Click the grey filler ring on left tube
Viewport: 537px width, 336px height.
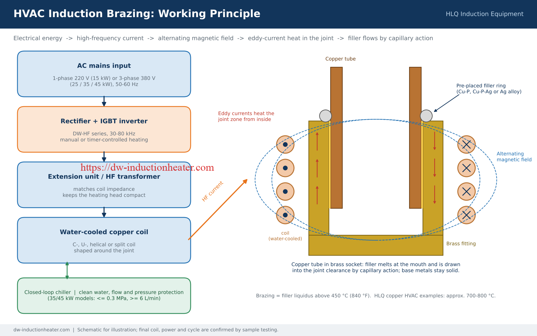tap(326, 116)
